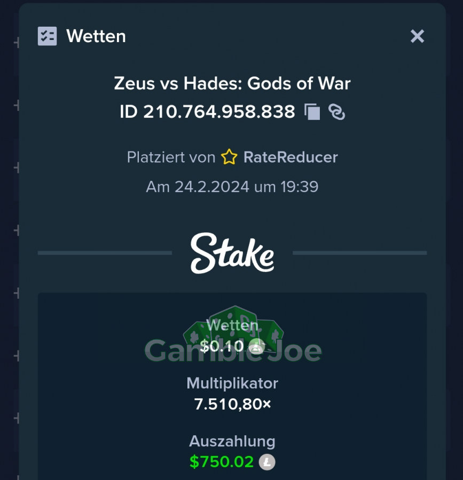Select the game title Zeus vs Hades

pyautogui.click(x=232, y=83)
